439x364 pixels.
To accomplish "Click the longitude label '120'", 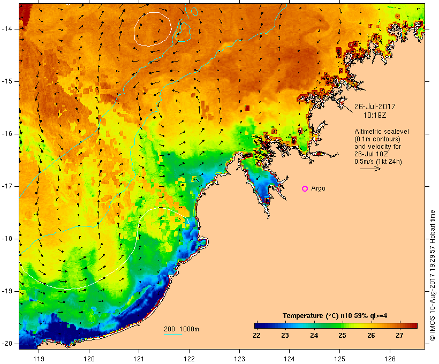I will click(89, 359).
